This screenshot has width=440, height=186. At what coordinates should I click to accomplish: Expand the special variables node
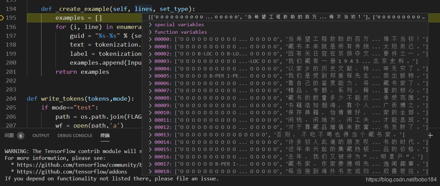pos(150,24)
